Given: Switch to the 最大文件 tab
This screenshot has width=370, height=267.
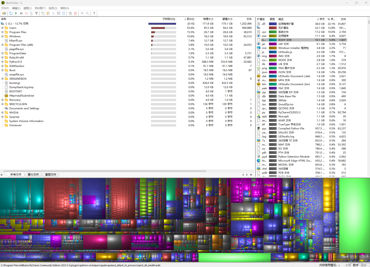Looking at the screenshot, I should (x=33, y=175).
